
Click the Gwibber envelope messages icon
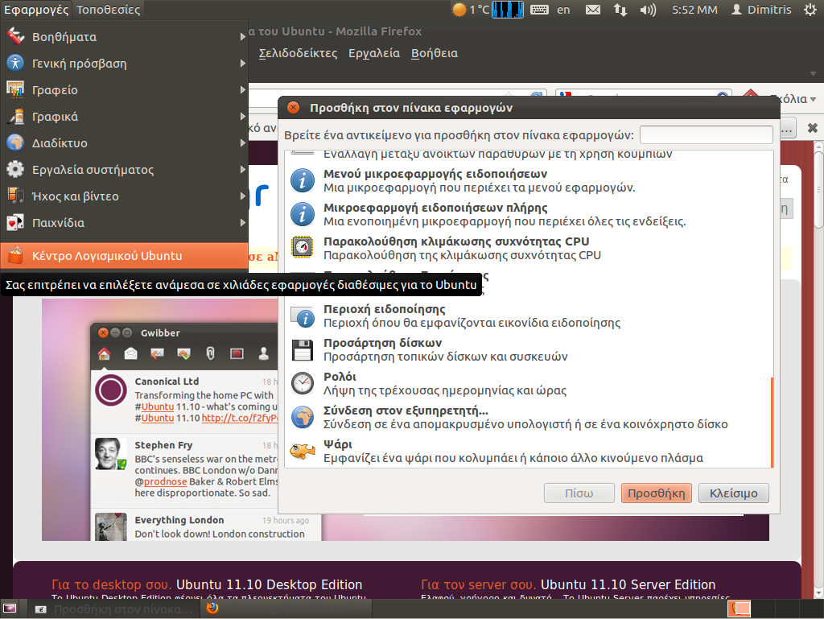coord(131,353)
